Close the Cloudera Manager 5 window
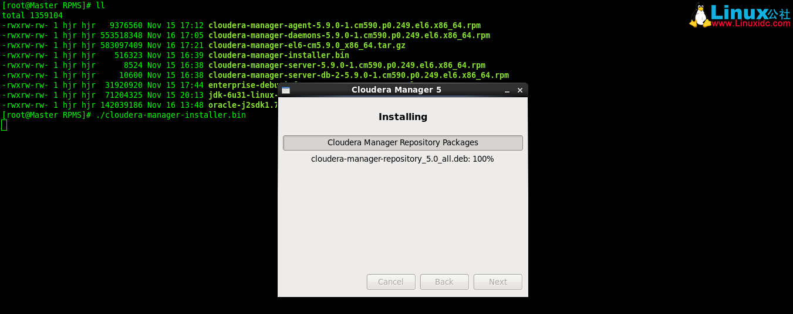This screenshot has height=314, width=793. 520,90
